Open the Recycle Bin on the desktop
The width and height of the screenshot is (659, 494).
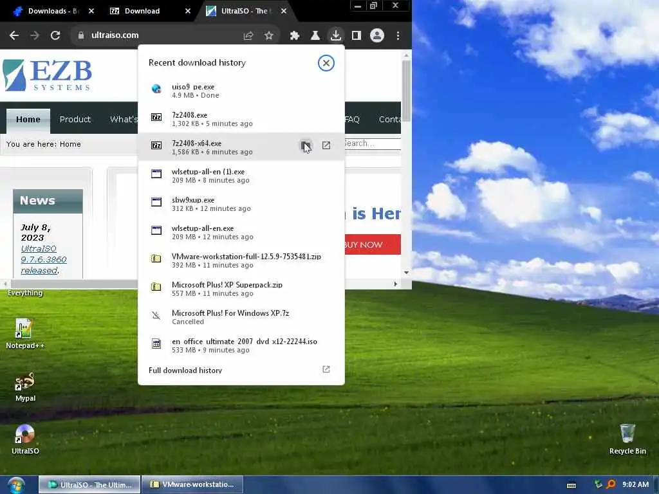click(627, 439)
